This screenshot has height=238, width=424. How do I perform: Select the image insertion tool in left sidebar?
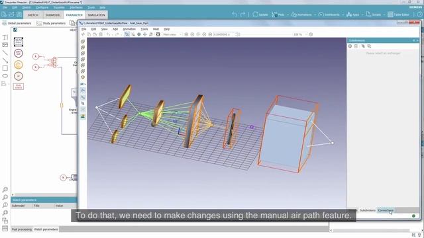pos(5,45)
